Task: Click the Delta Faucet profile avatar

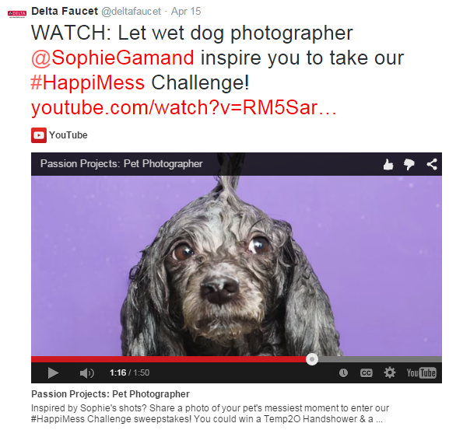Action: 17,14
